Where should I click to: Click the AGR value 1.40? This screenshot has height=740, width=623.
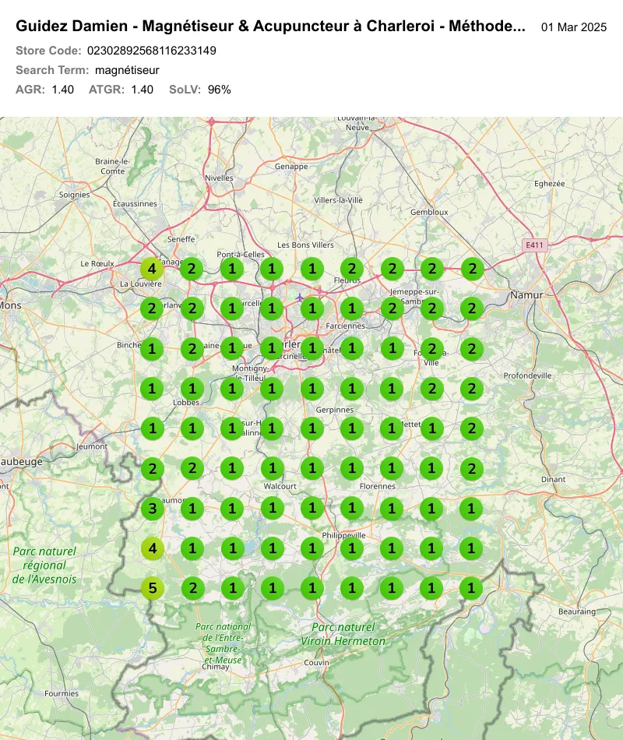[63, 90]
